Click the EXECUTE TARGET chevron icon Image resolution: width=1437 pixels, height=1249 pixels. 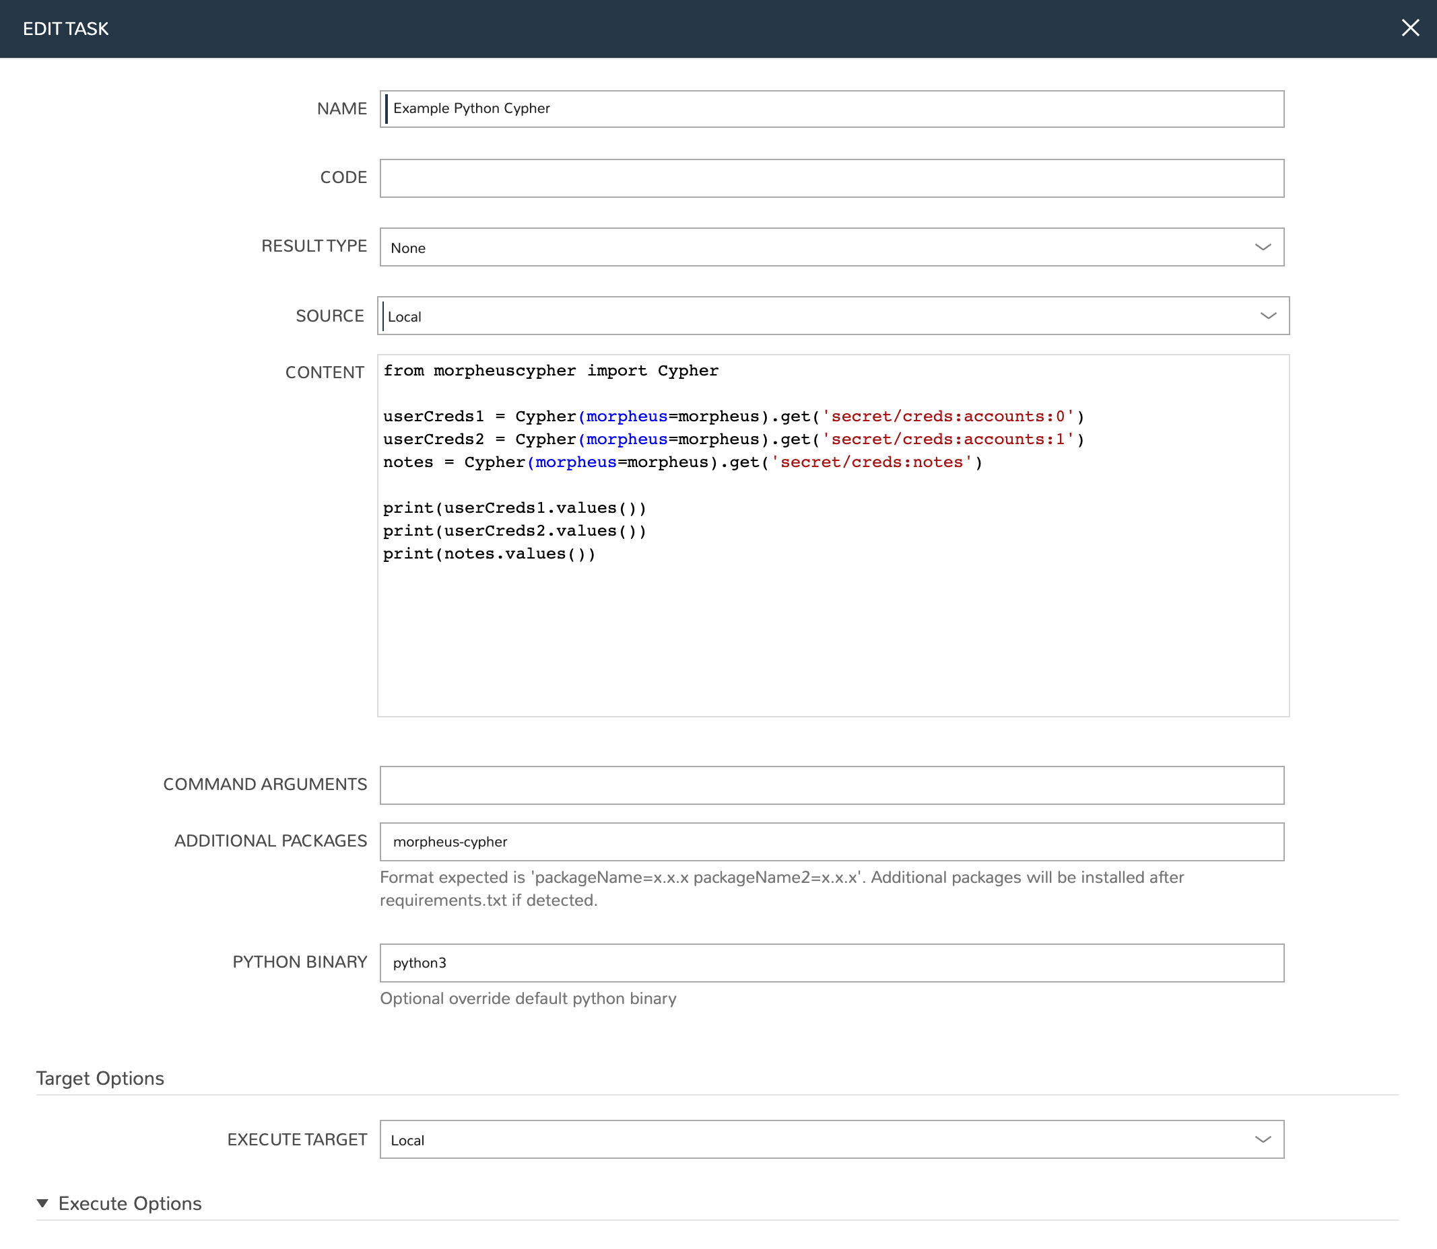(1263, 1139)
